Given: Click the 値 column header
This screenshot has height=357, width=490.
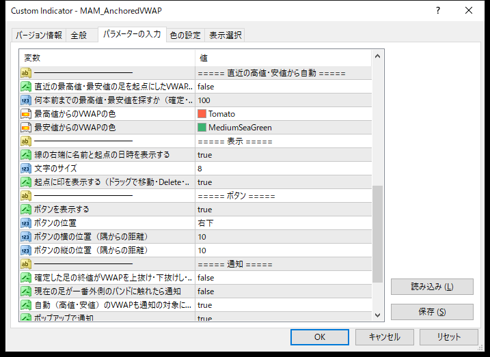Looking at the screenshot, I should click(284, 58).
